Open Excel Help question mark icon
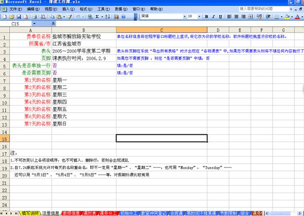Viewport: 304px width, 216px height. (x=124, y=17)
